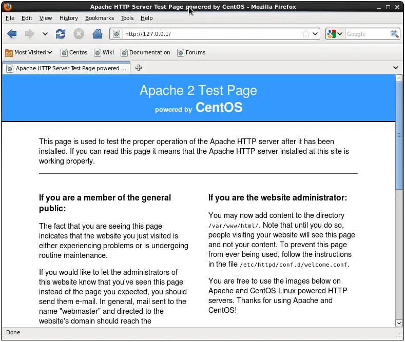Click the URL address bar field
Image resolution: width=405 pixels, height=342 pixels.
click(x=210, y=34)
